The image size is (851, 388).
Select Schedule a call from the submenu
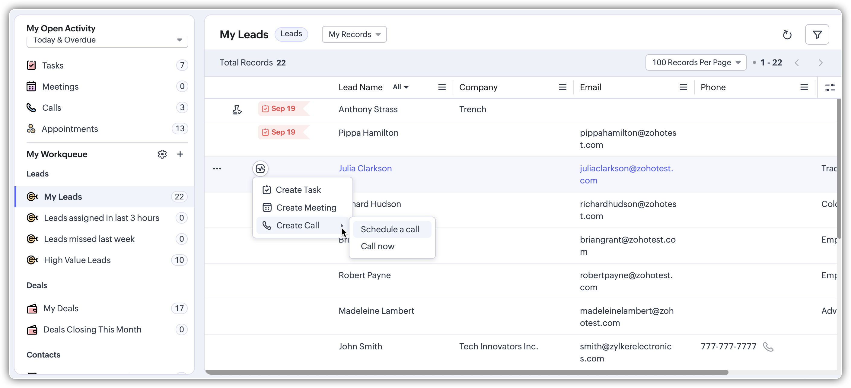pos(390,229)
